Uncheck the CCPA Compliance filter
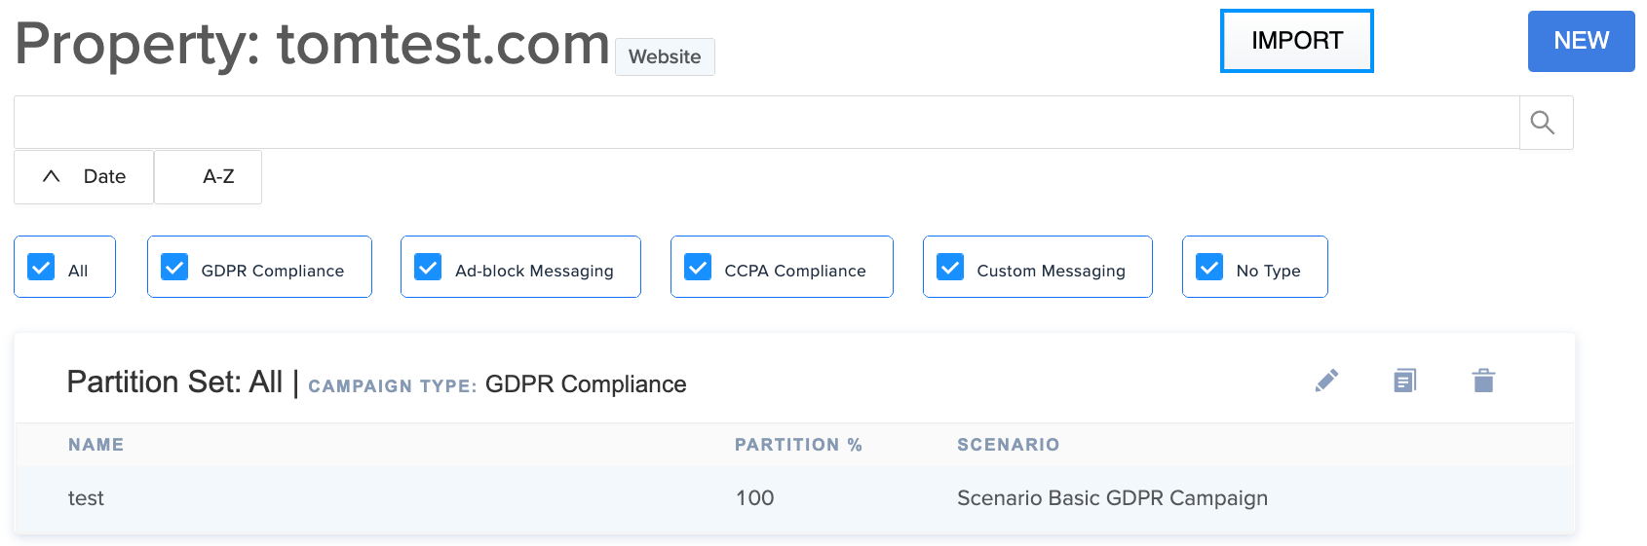Image resolution: width=1647 pixels, height=546 pixels. click(x=698, y=267)
